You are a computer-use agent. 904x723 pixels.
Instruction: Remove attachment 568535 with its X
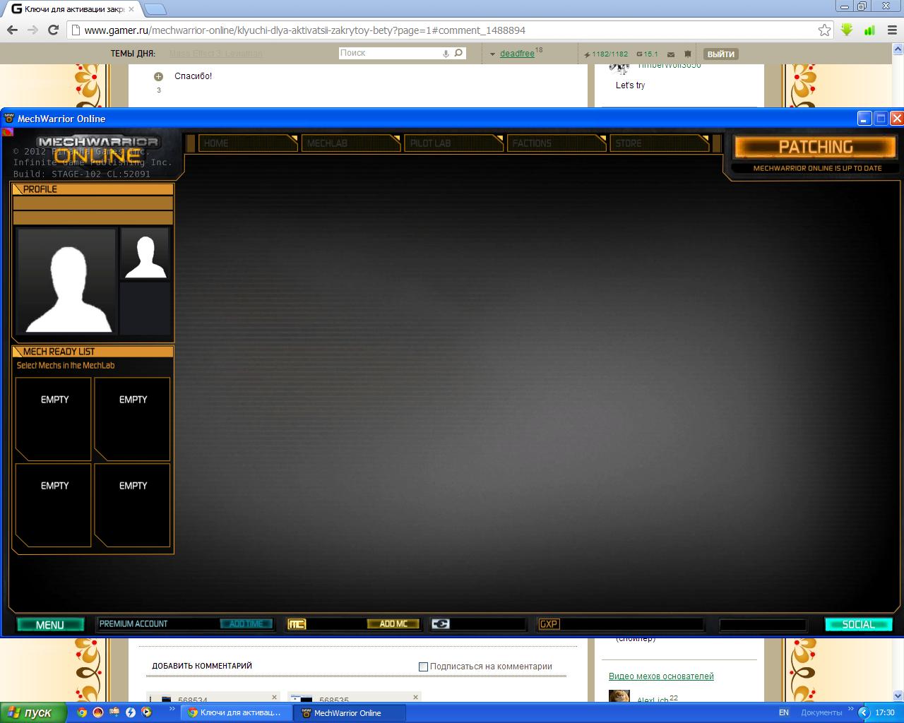coord(415,697)
